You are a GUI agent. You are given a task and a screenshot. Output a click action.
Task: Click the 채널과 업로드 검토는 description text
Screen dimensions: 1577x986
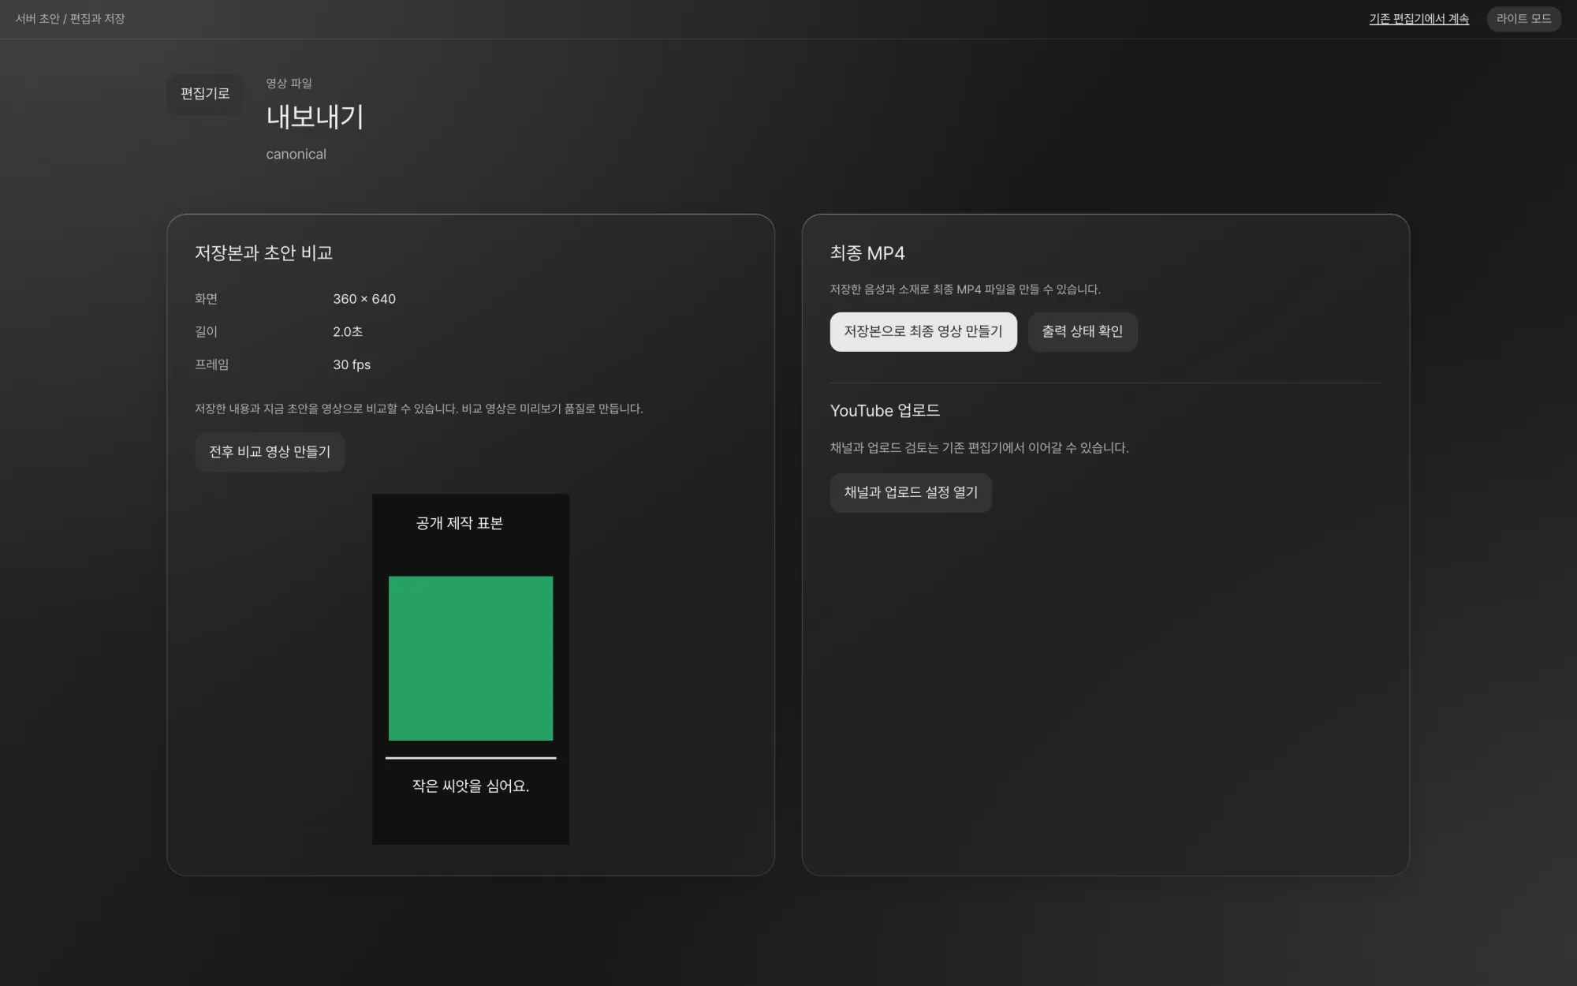(x=979, y=448)
